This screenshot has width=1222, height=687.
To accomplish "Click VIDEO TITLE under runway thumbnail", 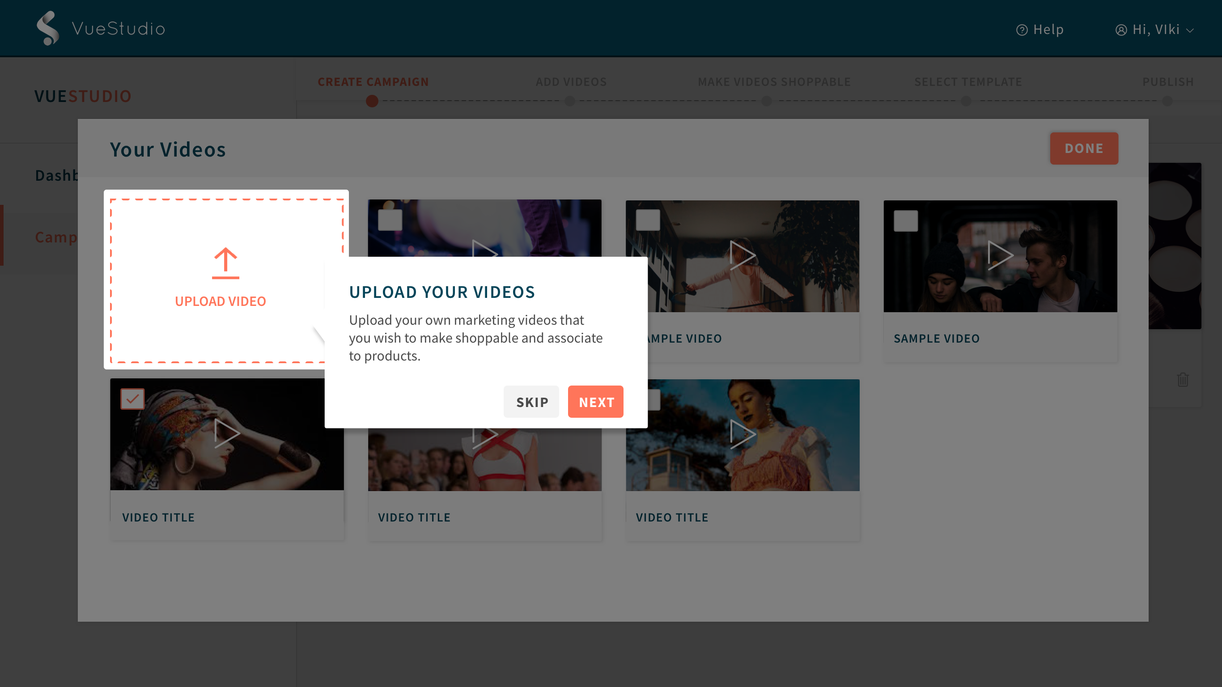I will pyautogui.click(x=414, y=517).
